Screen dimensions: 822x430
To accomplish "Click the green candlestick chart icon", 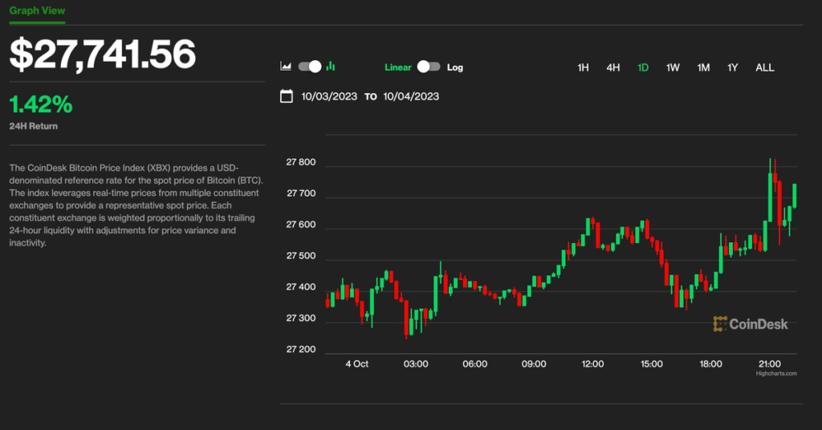I will tap(331, 67).
